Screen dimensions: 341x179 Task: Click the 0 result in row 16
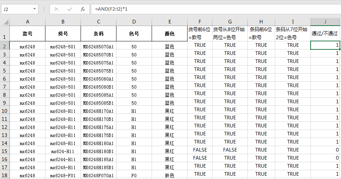[x=325, y=158]
